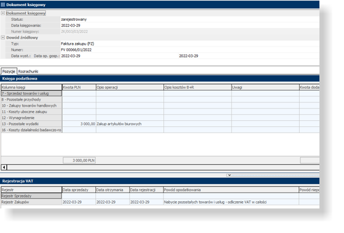The image size is (344, 233).
Task: Click the Data rejestracji column header
Action: pos(146,190)
